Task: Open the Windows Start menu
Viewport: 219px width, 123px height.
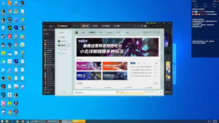Action: coord(2,121)
